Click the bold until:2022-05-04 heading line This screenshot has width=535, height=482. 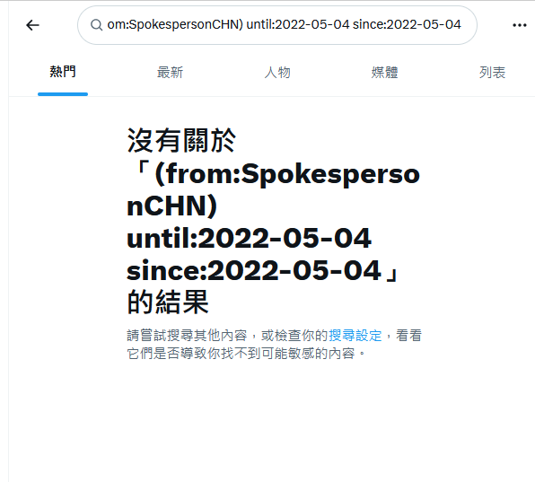(249, 238)
